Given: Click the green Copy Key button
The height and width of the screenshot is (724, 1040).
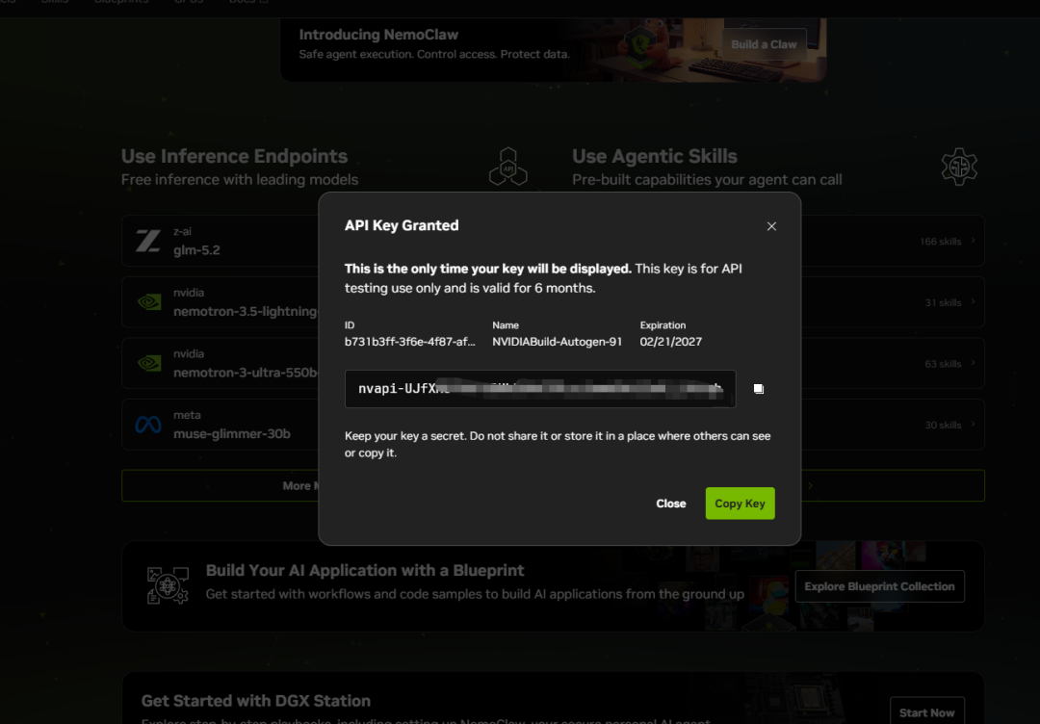Looking at the screenshot, I should point(741,504).
